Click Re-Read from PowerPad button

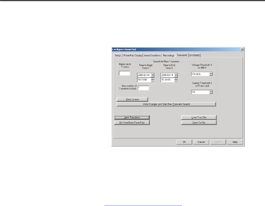pos(132,122)
